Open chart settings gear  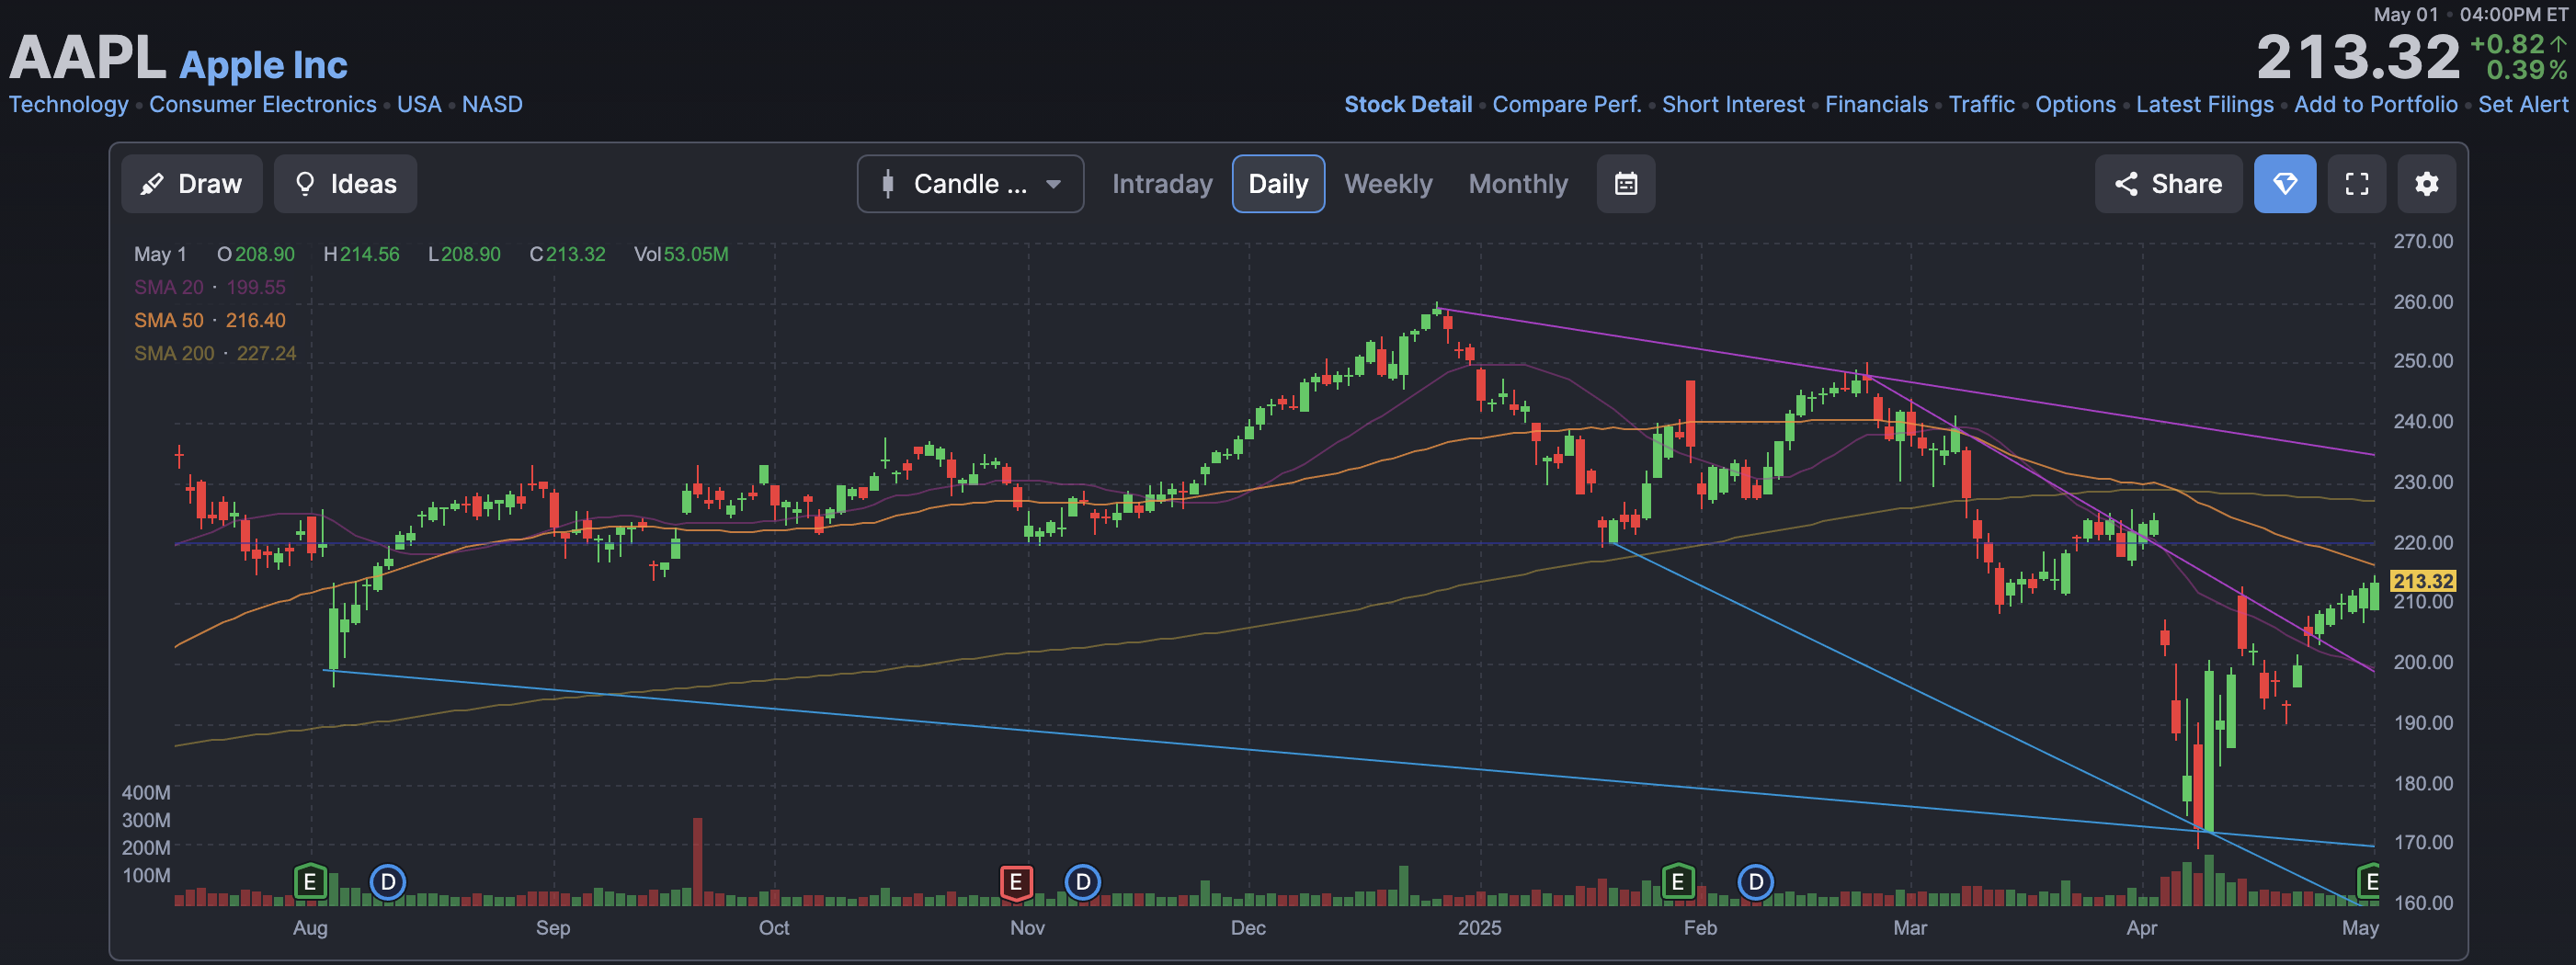point(2427,184)
